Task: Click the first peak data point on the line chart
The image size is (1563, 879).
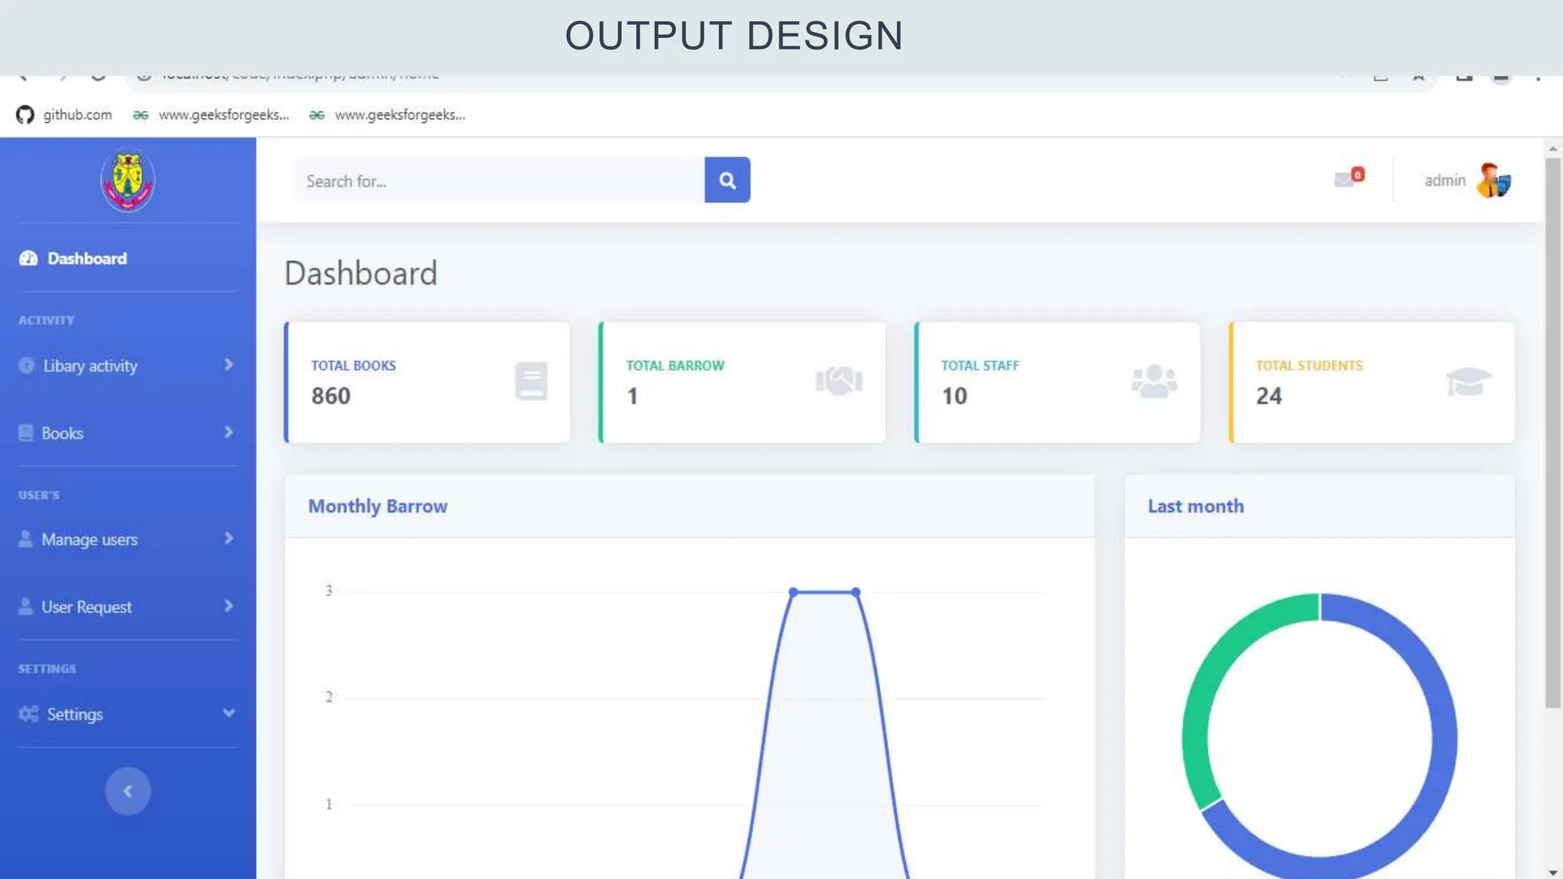Action: (794, 592)
